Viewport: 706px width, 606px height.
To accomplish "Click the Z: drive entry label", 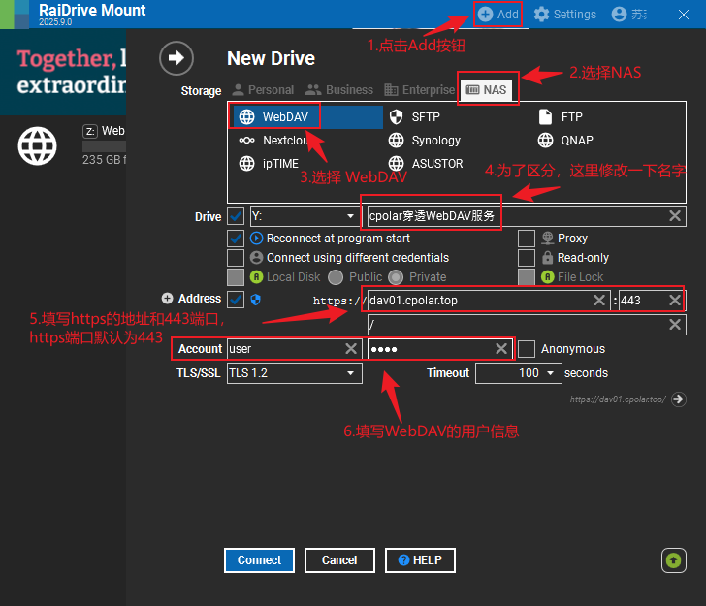I will click(104, 131).
